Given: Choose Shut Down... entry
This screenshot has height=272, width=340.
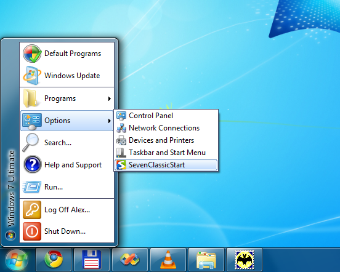Looking at the screenshot, I should 67,231.
